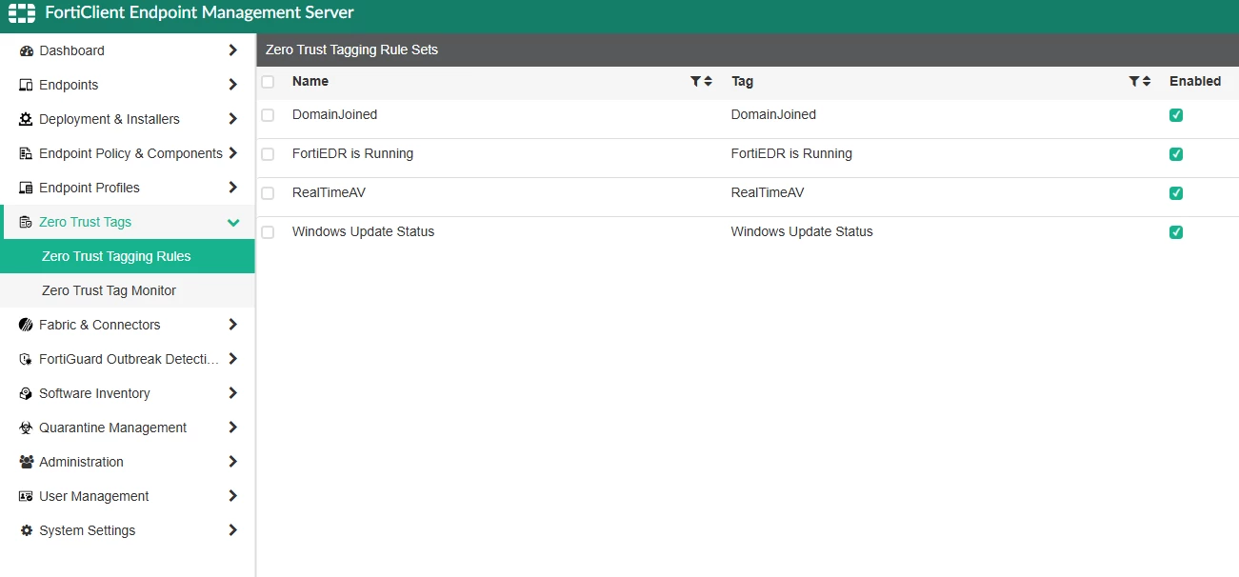Screen dimensions: 1239x577
Task: Expand the Endpoint Profiles chevron
Action: (233, 188)
